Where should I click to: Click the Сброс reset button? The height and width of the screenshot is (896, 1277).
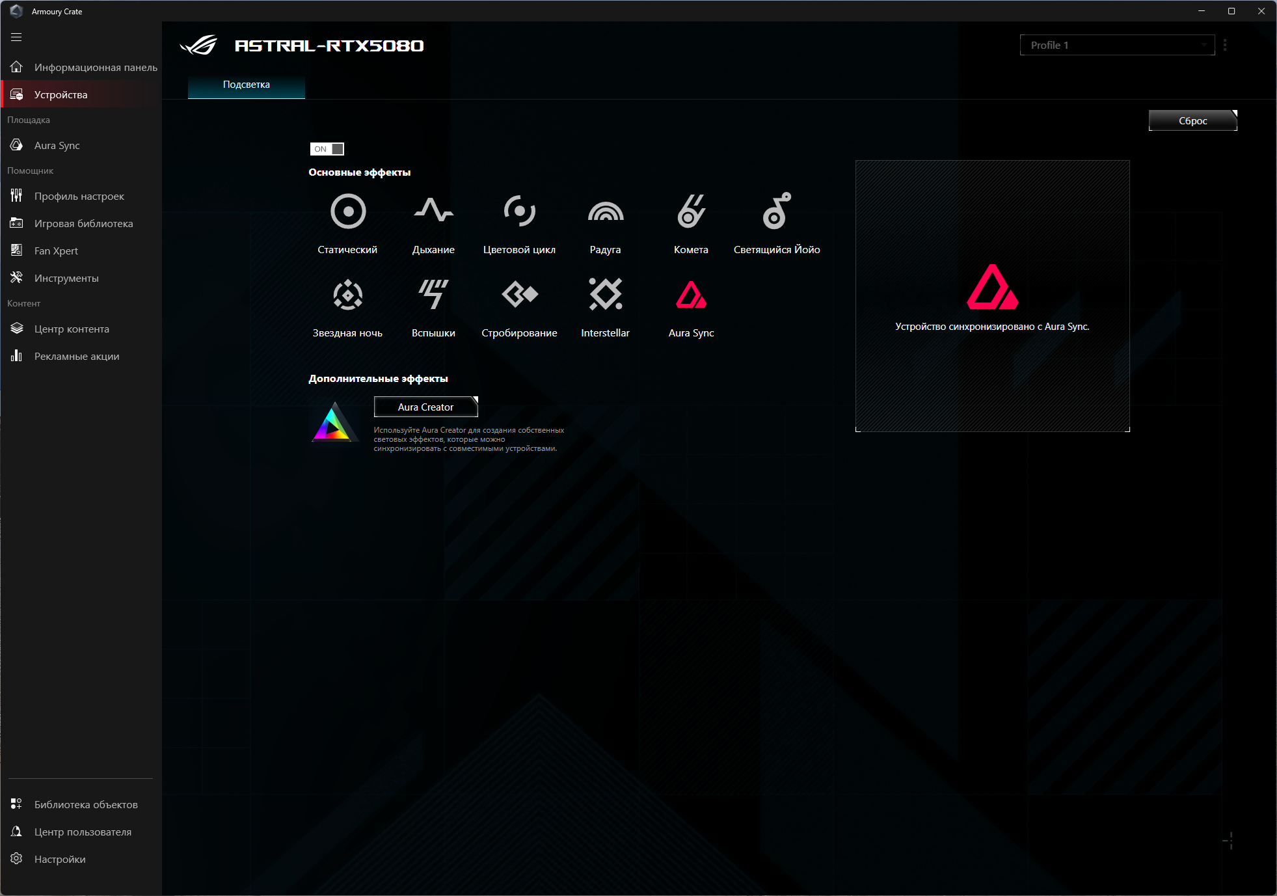tap(1192, 120)
